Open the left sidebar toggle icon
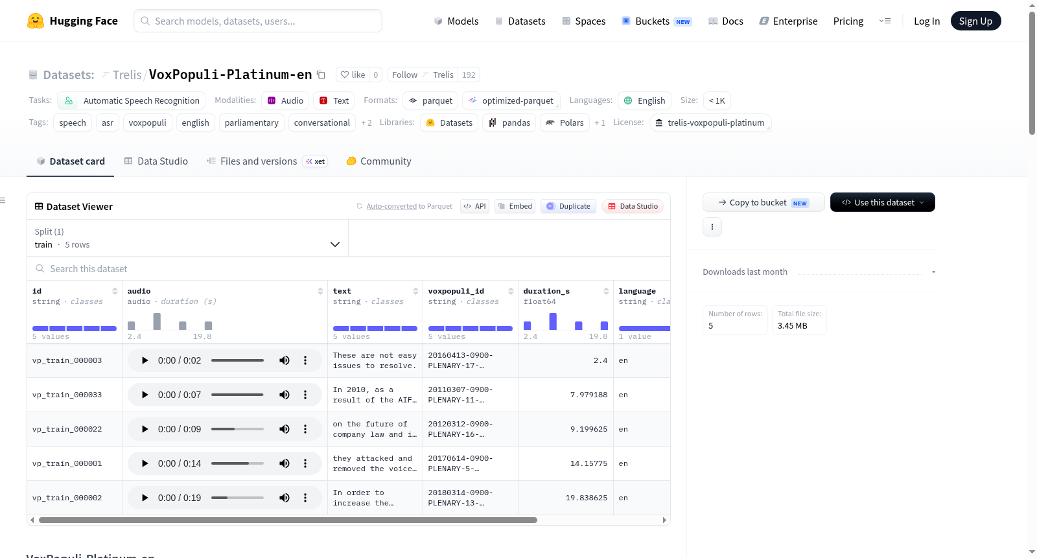 [x=3, y=200]
